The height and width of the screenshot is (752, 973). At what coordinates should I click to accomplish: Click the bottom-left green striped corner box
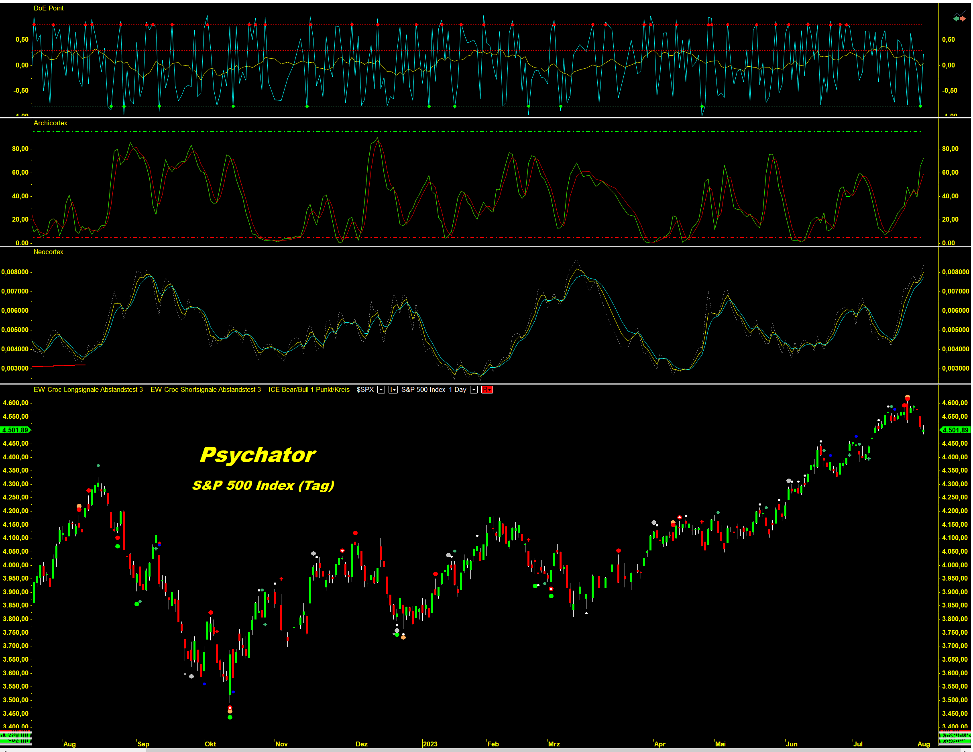click(16, 737)
